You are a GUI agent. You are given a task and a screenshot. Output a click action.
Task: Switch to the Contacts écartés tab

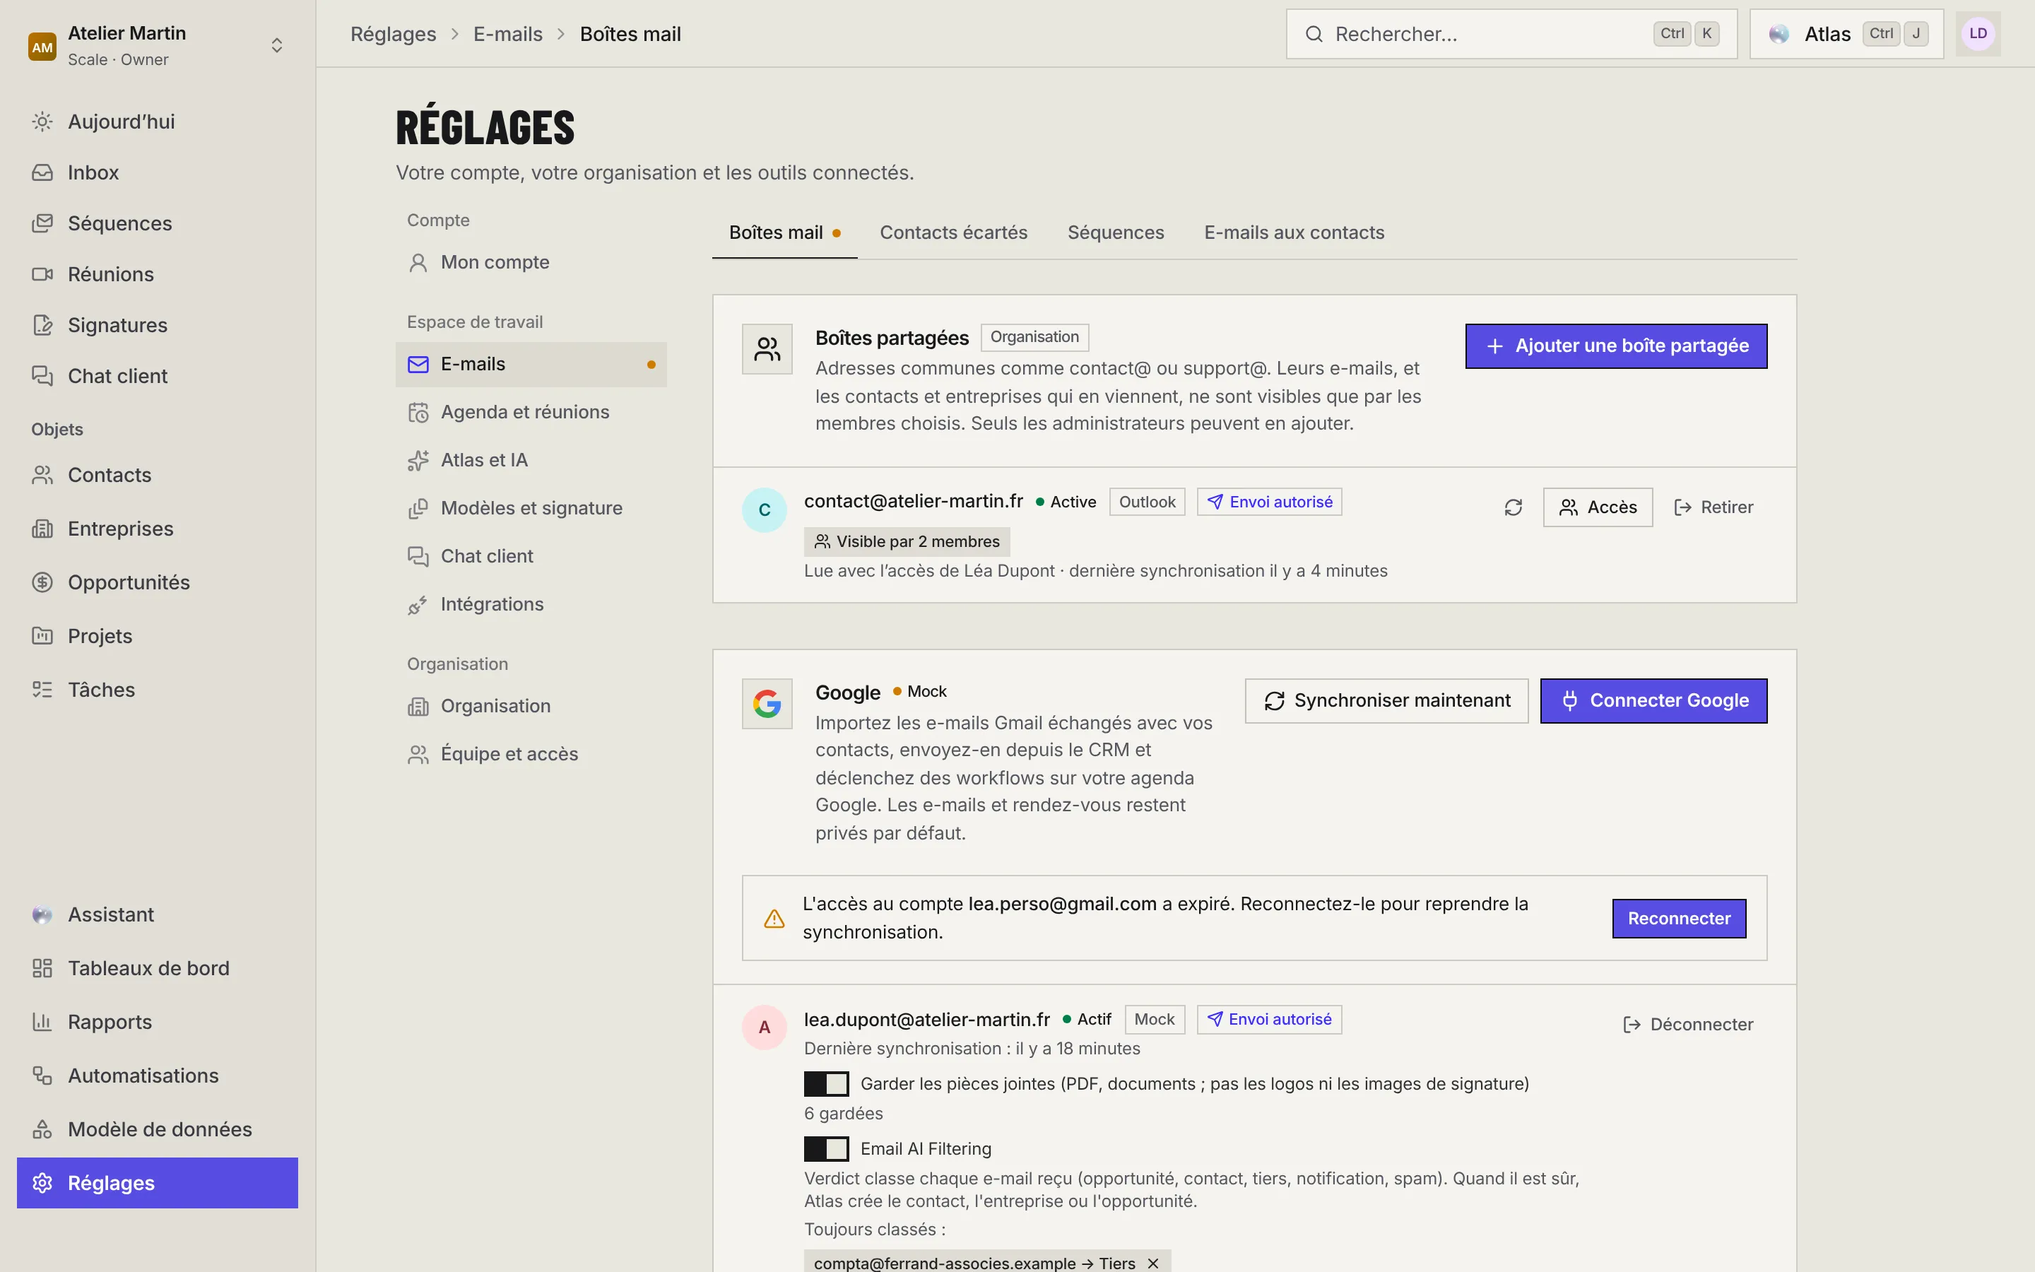tap(954, 233)
